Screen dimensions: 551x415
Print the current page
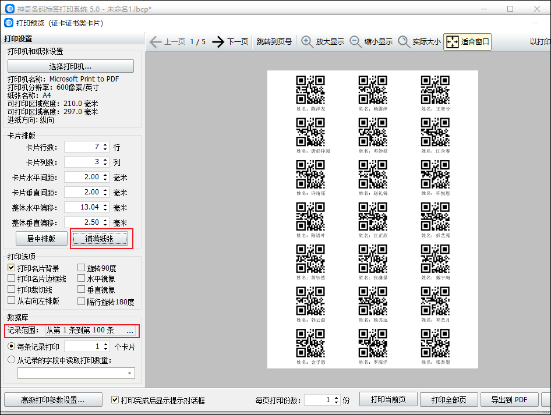coord(388,399)
